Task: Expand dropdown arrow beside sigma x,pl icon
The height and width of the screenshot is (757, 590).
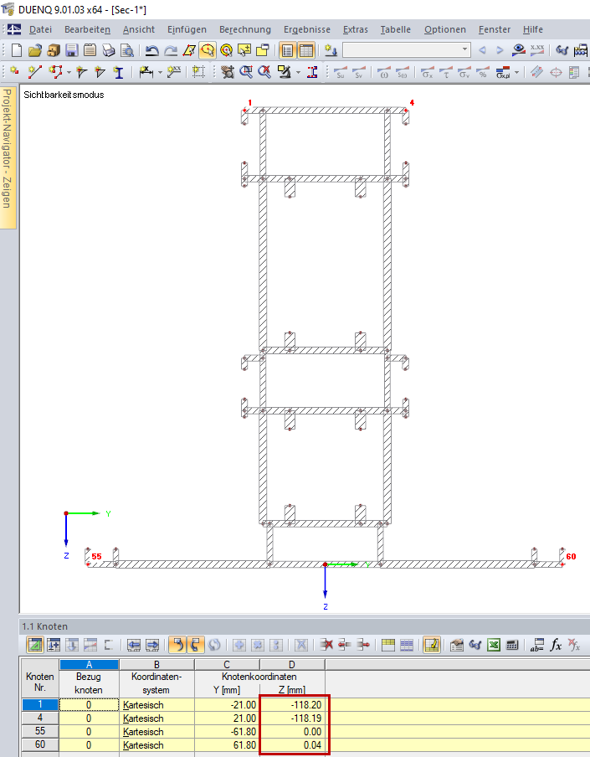Action: pyautogui.click(x=516, y=72)
